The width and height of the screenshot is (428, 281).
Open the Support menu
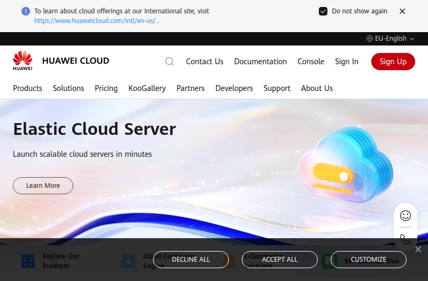coord(277,88)
